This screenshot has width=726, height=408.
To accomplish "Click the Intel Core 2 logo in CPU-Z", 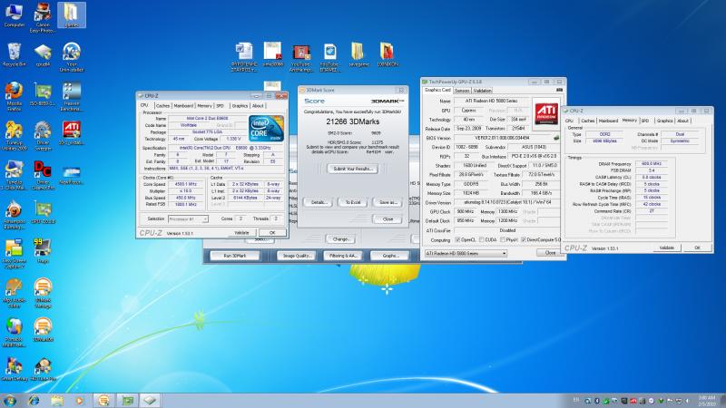I will pyautogui.click(x=266, y=128).
